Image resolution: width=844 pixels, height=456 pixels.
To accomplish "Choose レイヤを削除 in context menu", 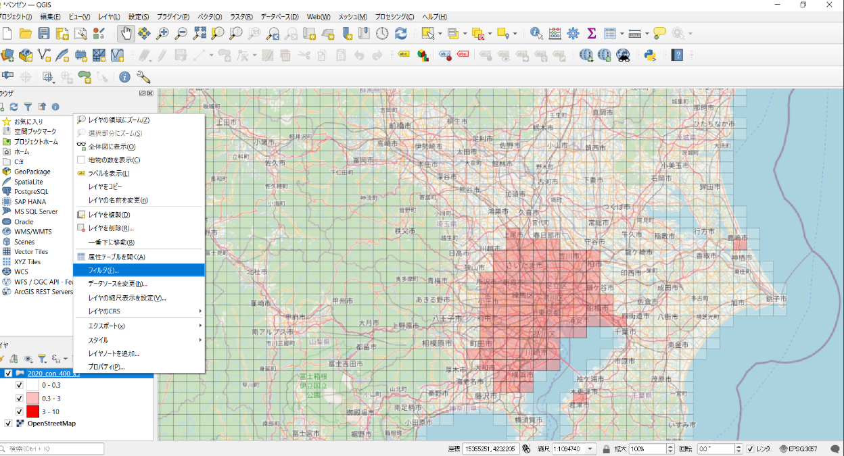I will pos(139,228).
